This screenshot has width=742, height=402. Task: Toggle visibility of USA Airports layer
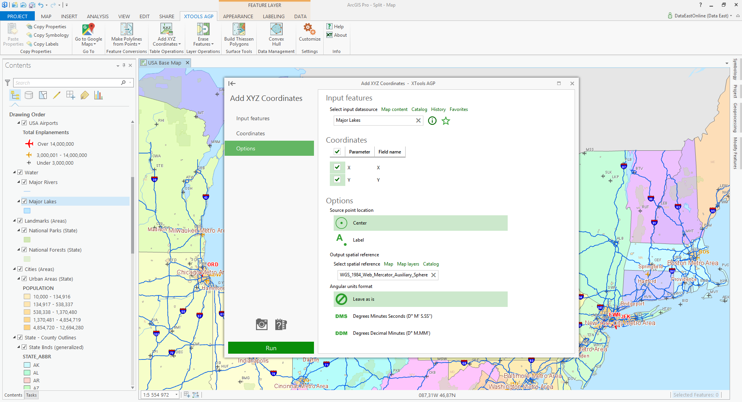[x=24, y=123]
